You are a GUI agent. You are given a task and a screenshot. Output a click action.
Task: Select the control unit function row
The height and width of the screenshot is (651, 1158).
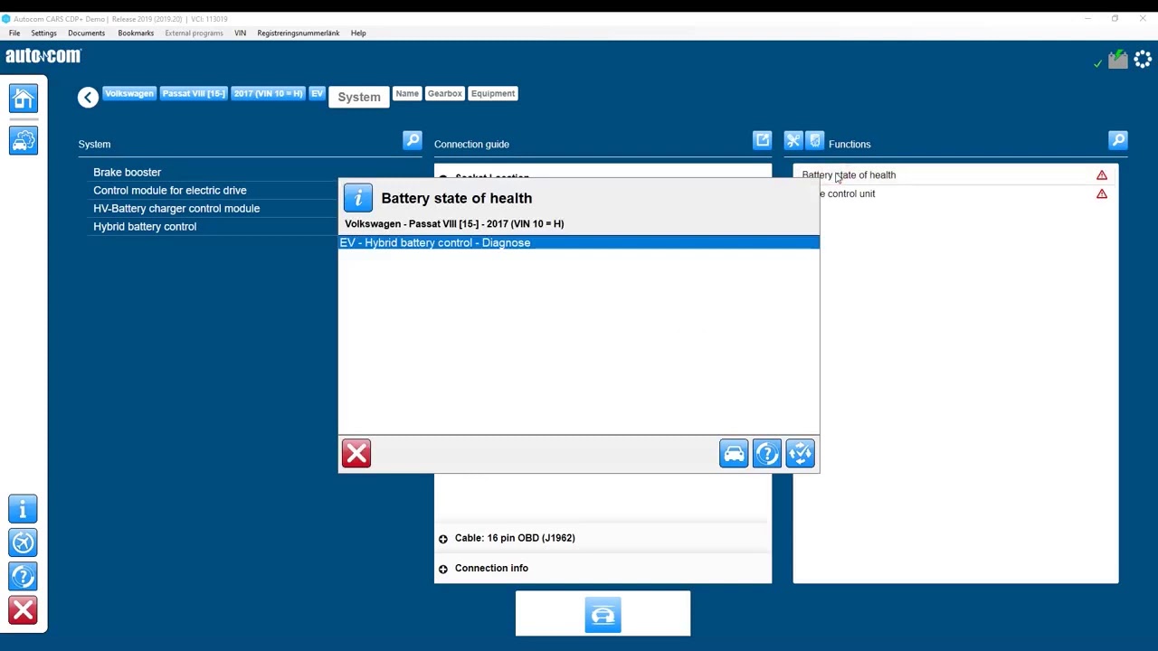[x=955, y=193]
